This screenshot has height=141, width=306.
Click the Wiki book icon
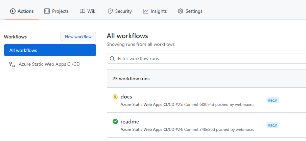click(x=83, y=11)
